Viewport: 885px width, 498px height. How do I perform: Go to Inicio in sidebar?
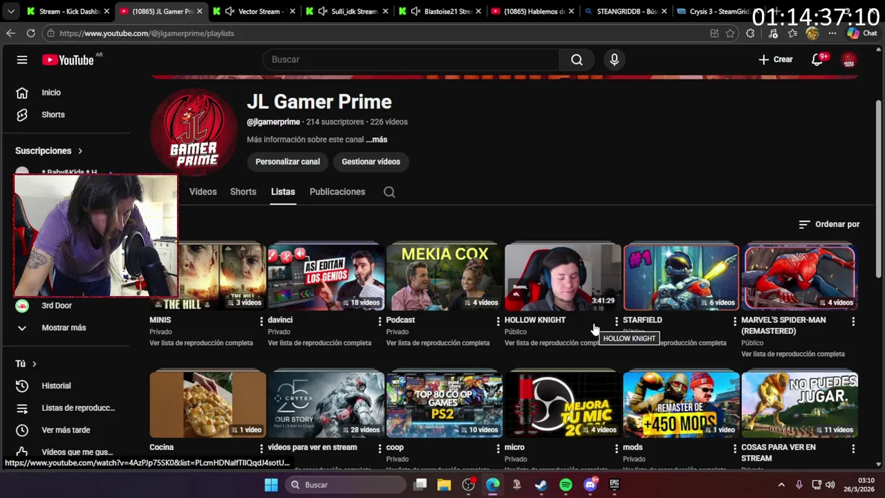50,93
